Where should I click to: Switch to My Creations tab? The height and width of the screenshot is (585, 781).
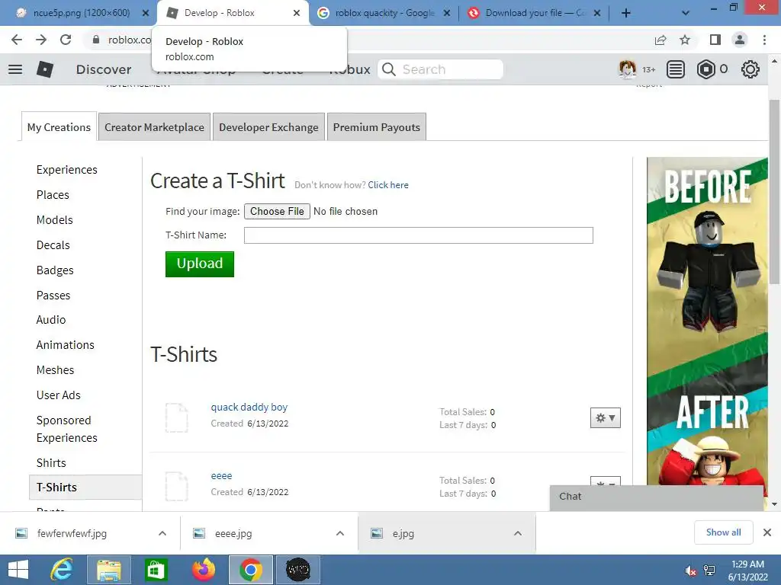[x=59, y=127]
